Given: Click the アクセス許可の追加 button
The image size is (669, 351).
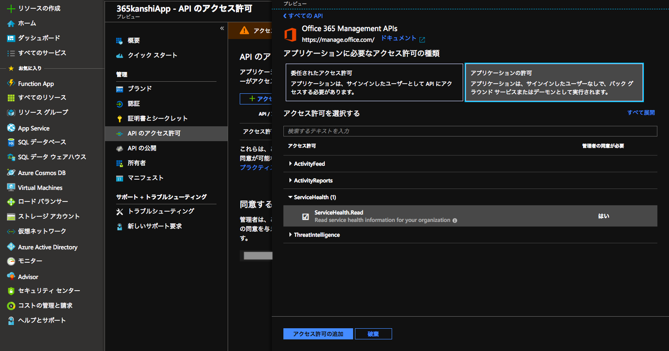Looking at the screenshot, I should coord(319,334).
